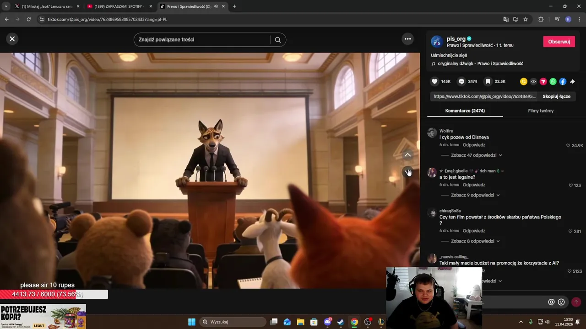Open the Google Translate icon in address bar

pos(505,19)
